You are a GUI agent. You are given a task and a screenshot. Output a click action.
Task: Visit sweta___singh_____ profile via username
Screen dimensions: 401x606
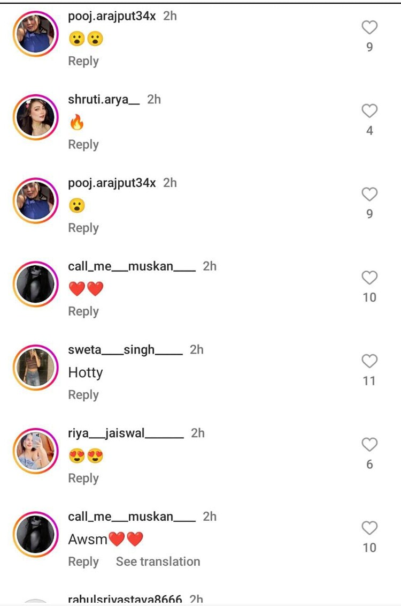pyautogui.click(x=125, y=350)
